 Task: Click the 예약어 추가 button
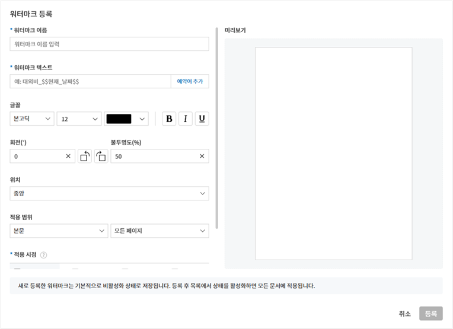(x=190, y=82)
